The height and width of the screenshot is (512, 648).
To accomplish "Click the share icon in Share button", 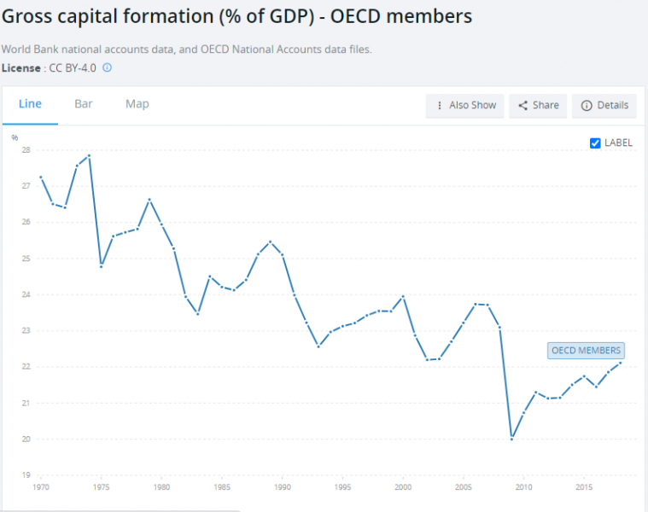I will (522, 105).
